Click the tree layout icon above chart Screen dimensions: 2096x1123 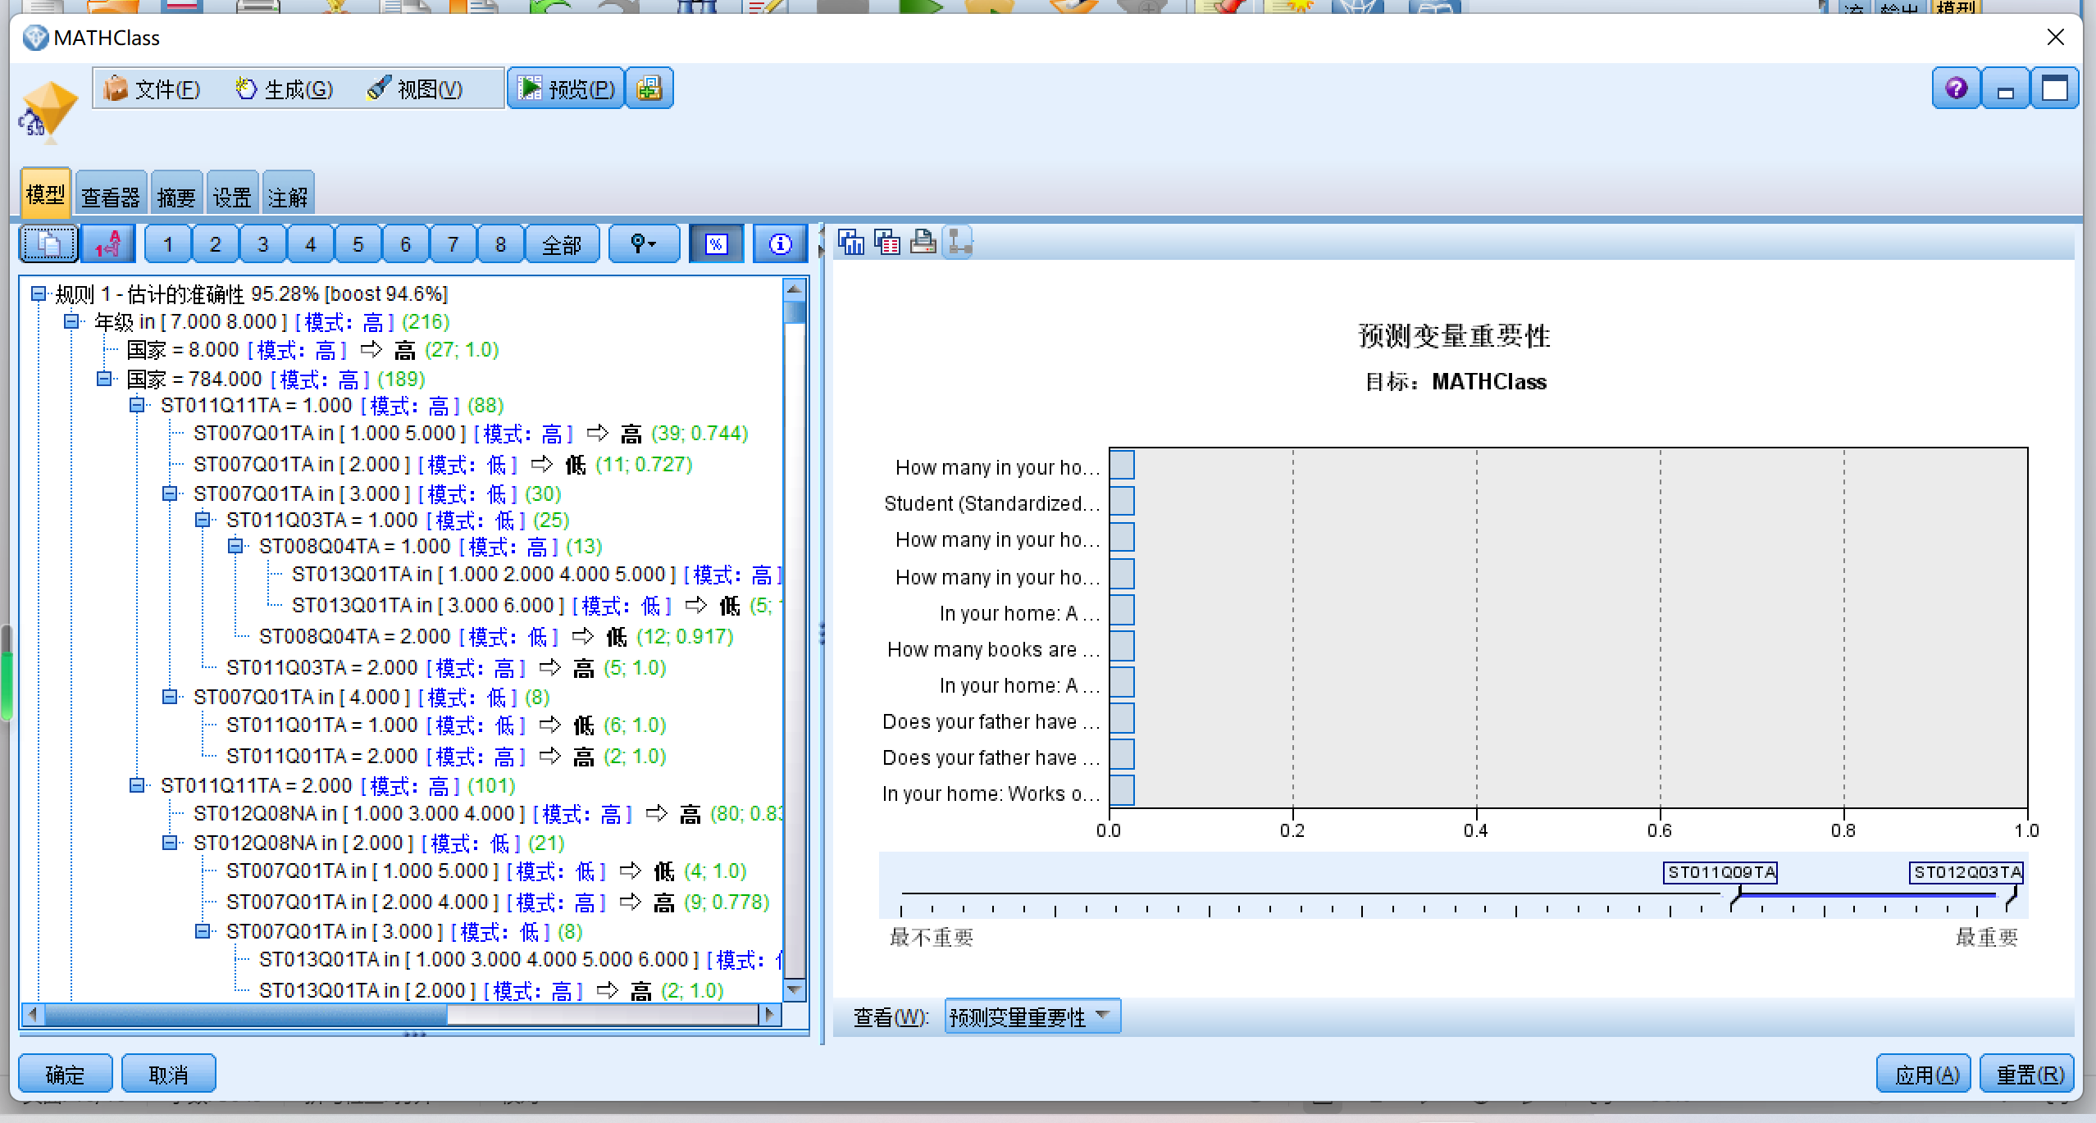pyautogui.click(x=958, y=242)
